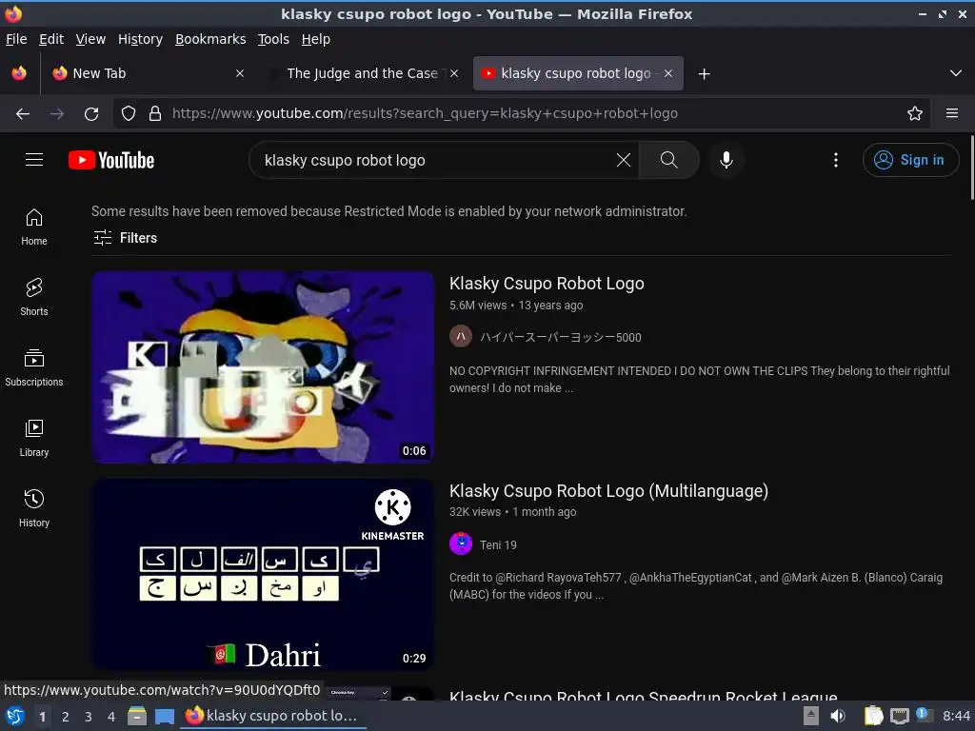Image resolution: width=975 pixels, height=731 pixels.
Task: Open a new tab with plus button
Action: (x=704, y=74)
